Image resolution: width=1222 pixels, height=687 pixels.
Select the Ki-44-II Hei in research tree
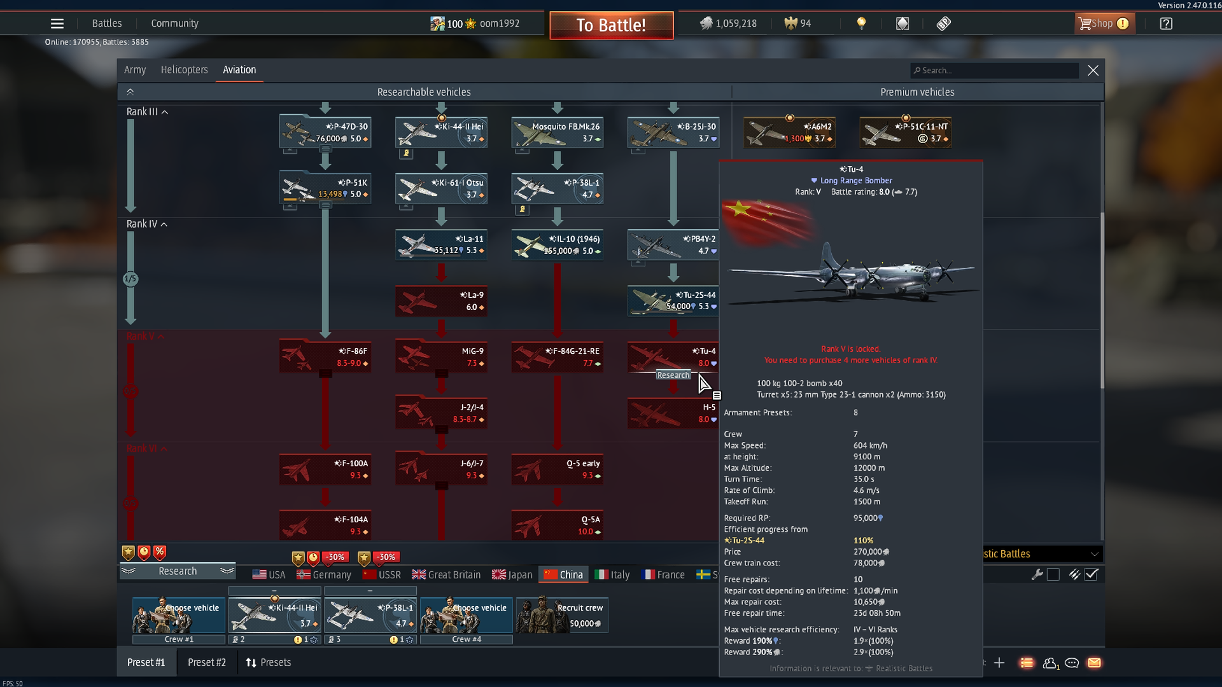pos(441,132)
